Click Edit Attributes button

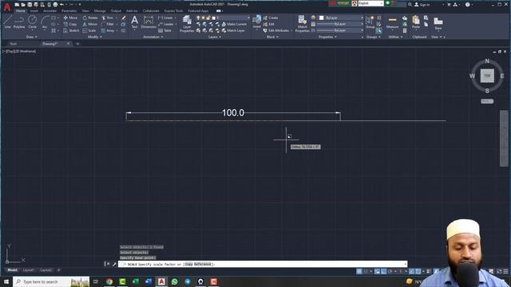coord(276,30)
